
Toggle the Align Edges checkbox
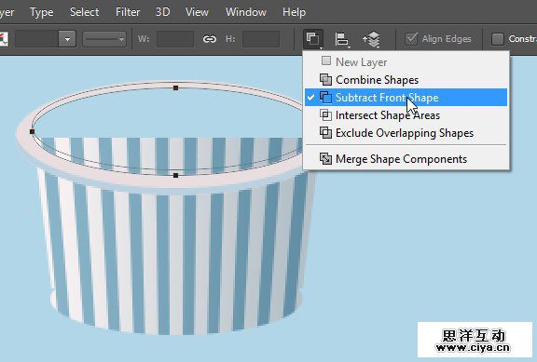pyautogui.click(x=411, y=39)
